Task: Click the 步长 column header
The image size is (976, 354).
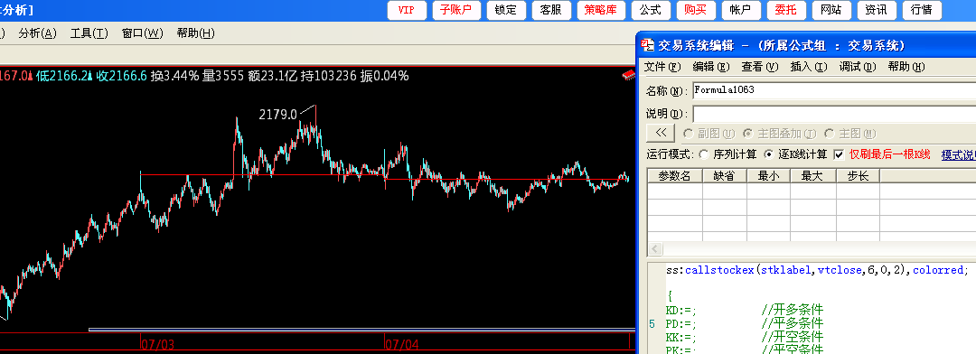Action: (x=858, y=176)
